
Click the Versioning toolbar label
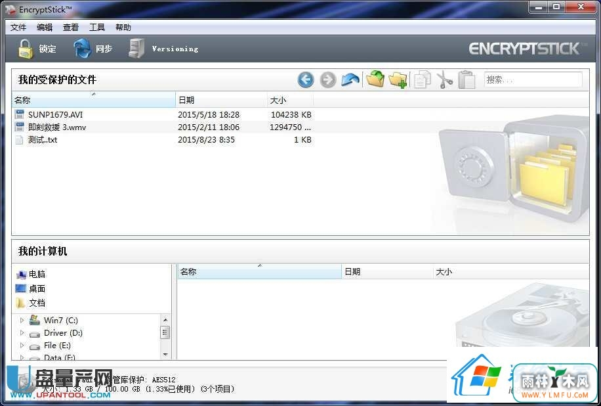tap(175, 49)
